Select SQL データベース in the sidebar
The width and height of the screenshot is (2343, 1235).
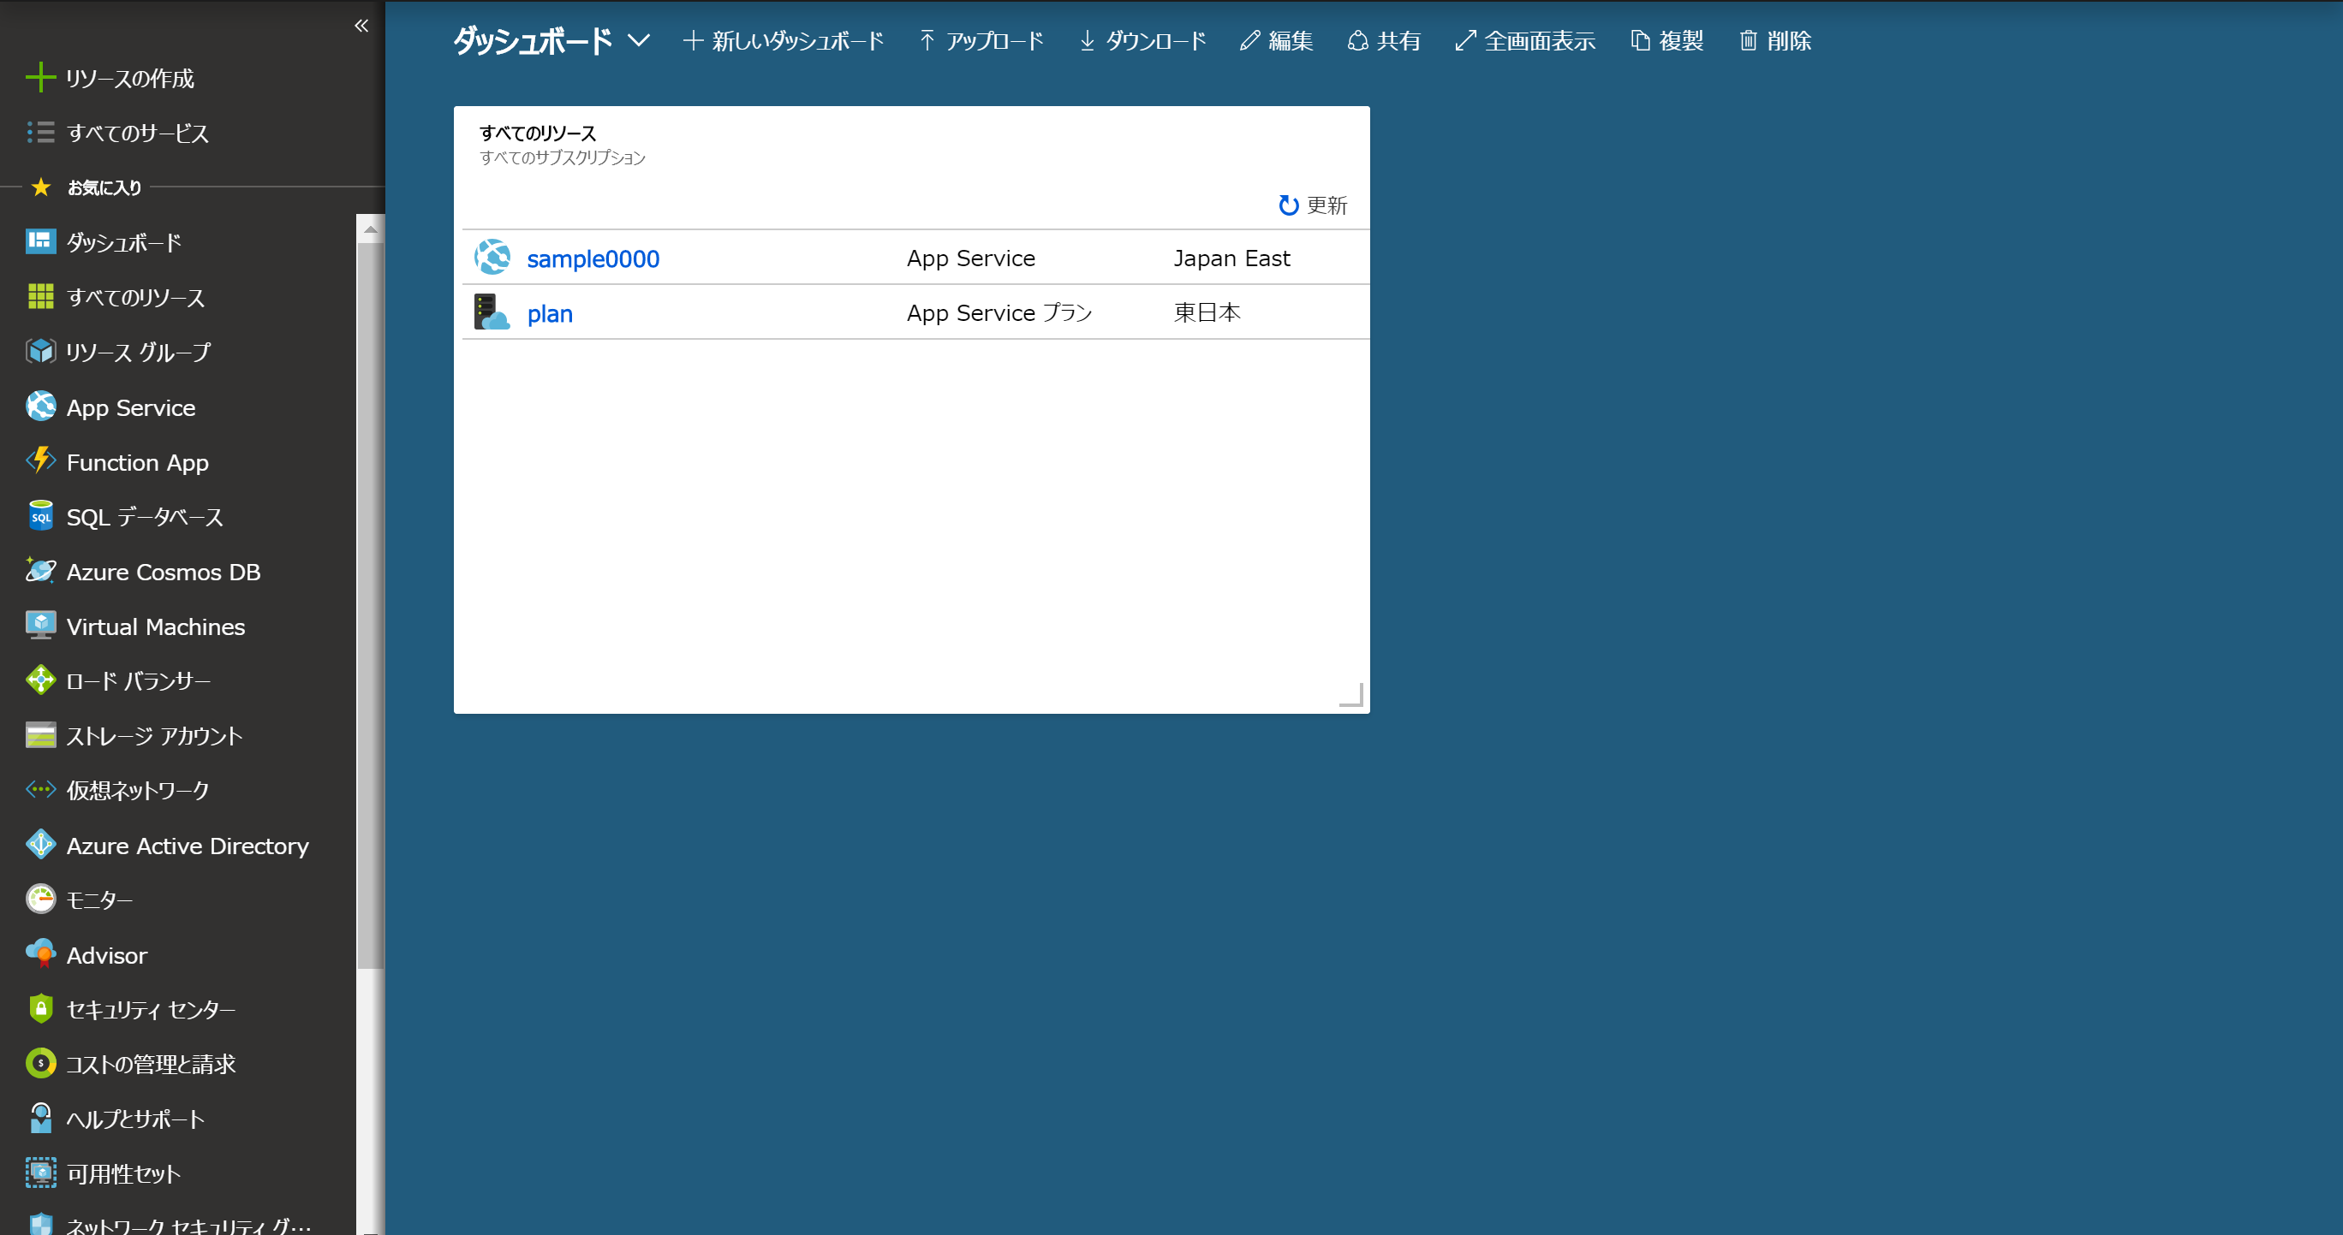(145, 516)
